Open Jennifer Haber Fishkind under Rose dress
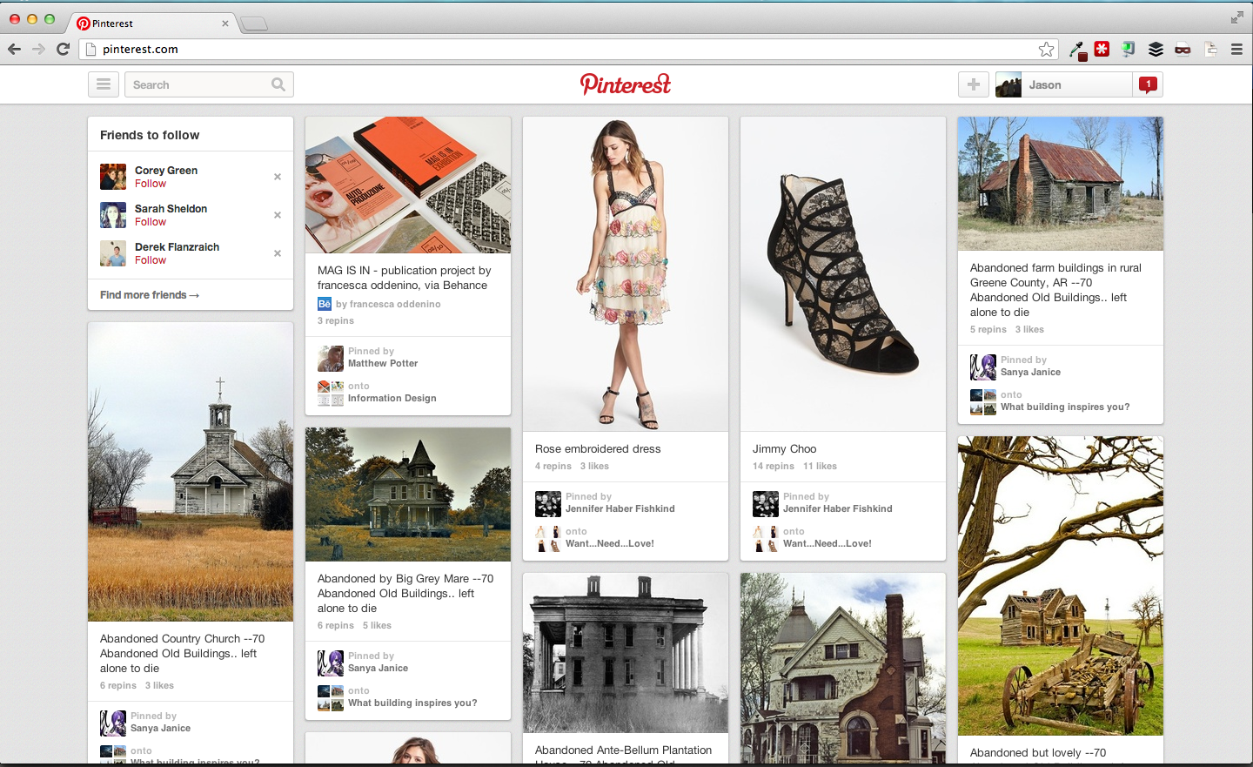Image resolution: width=1253 pixels, height=767 pixels. click(620, 509)
